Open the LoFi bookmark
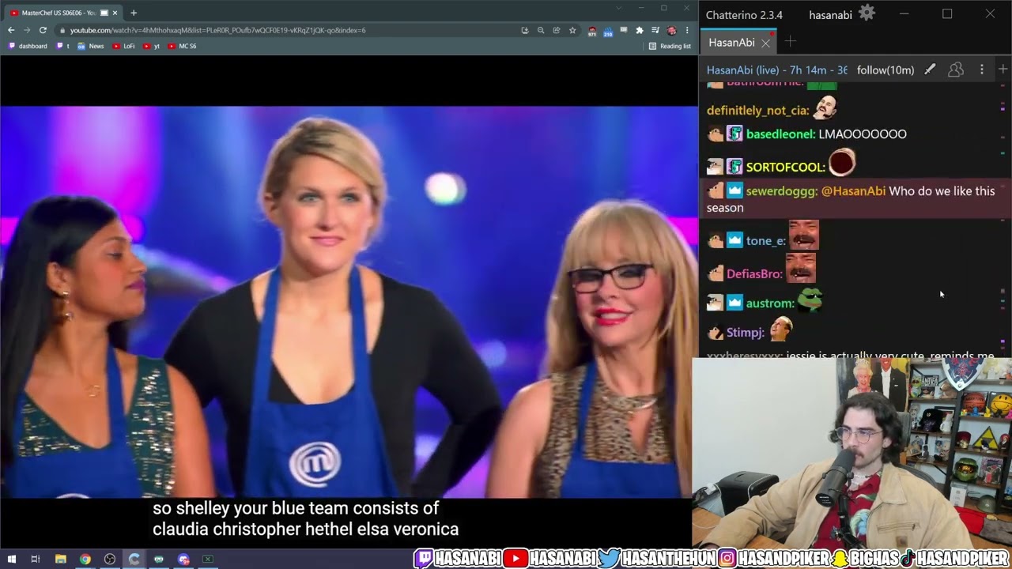The width and height of the screenshot is (1012, 569). tap(124, 46)
